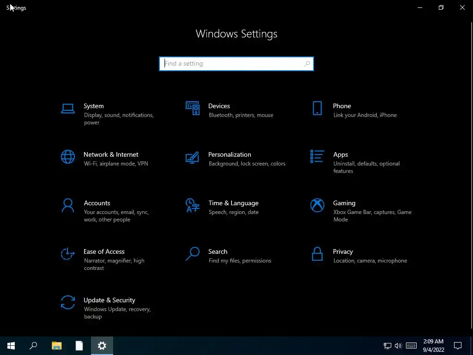Open Update & Security category title
This screenshot has height=355, width=473.
pos(109,300)
